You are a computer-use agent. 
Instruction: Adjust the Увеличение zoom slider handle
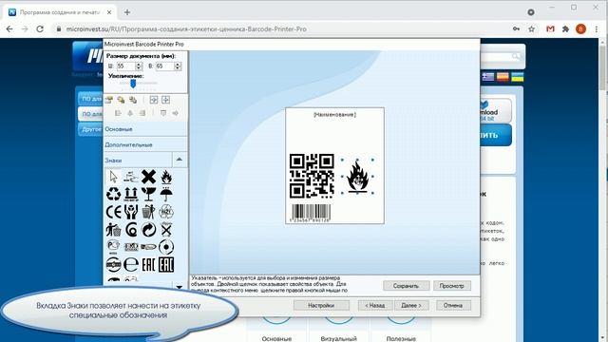[x=133, y=84]
